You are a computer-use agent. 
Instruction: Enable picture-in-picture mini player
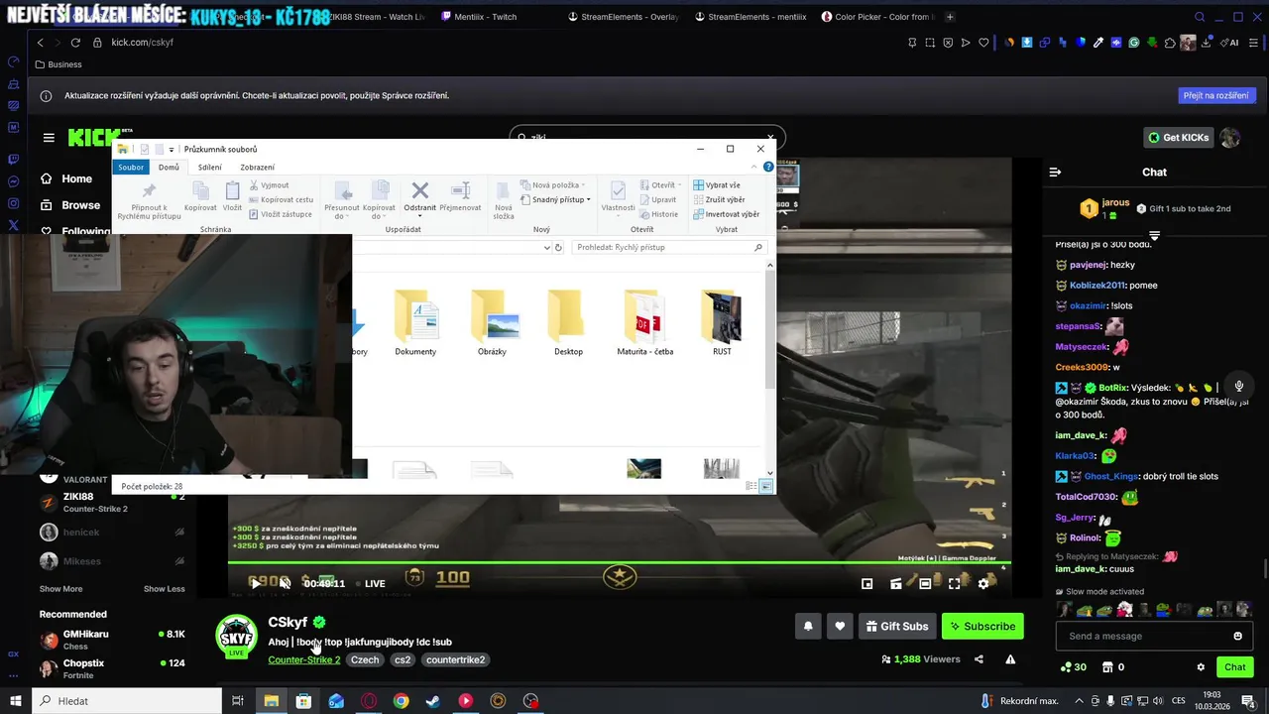[x=866, y=583]
